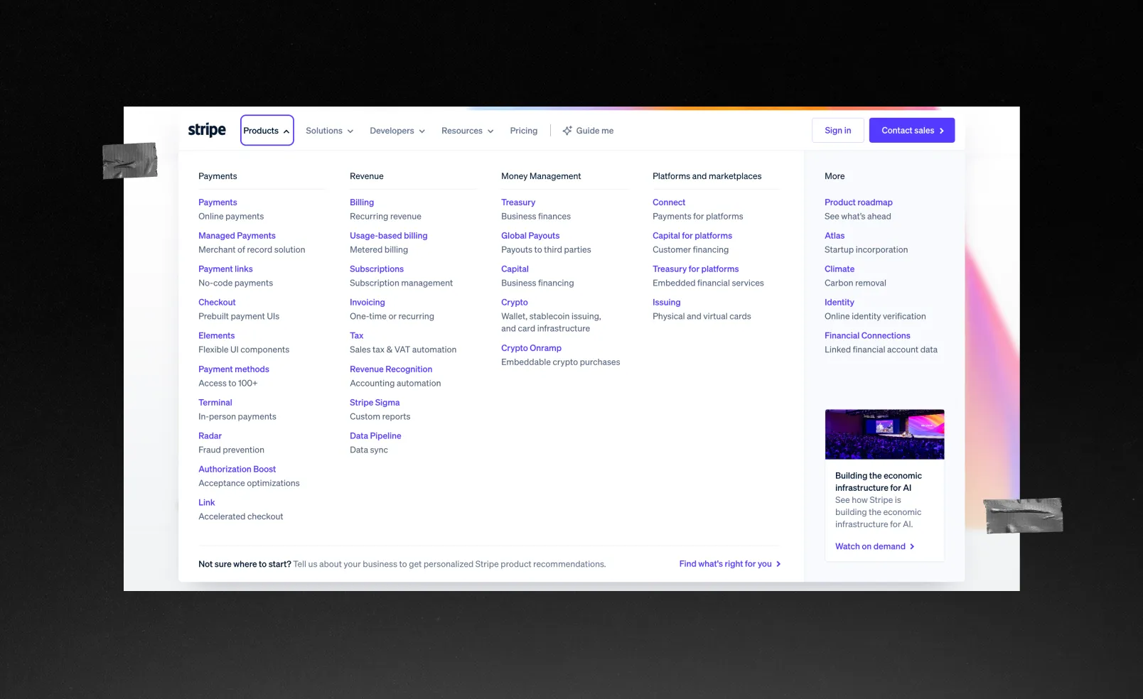Click Find what's right for you

[730, 564]
